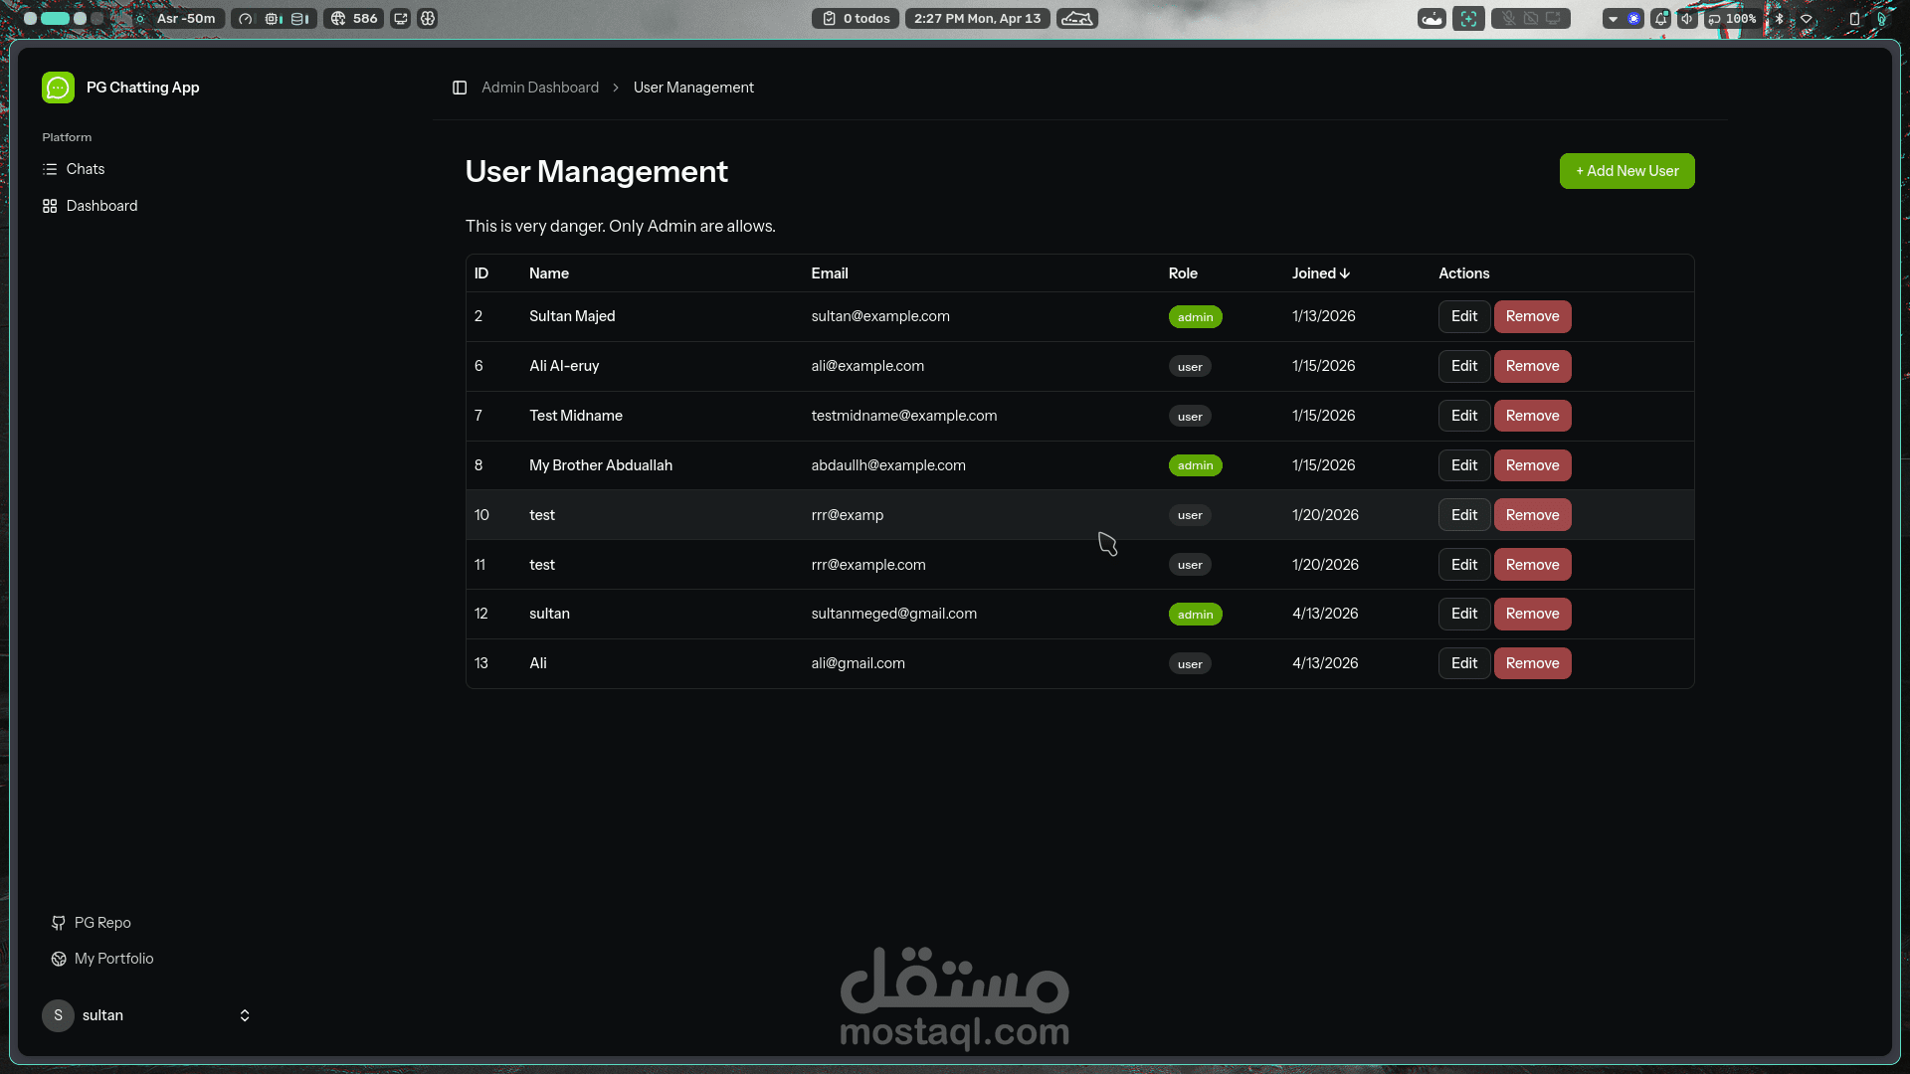Click the 0 todos status bar widget
The height and width of the screenshot is (1074, 1910).
(x=856, y=18)
